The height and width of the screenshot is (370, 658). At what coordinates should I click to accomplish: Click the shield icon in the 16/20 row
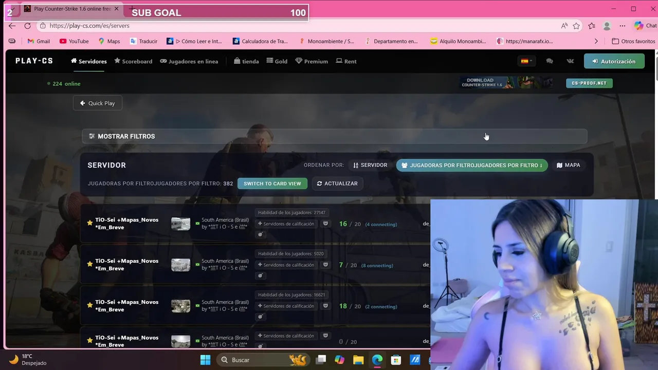click(325, 224)
